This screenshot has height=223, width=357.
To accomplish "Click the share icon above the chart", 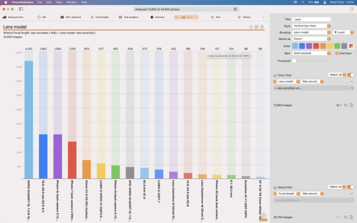I will coord(251,27).
